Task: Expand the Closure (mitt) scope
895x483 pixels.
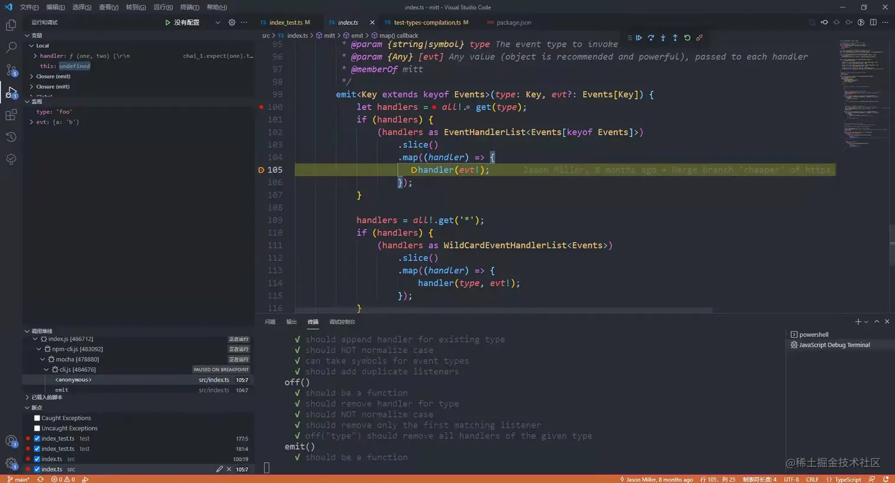Action: point(31,86)
